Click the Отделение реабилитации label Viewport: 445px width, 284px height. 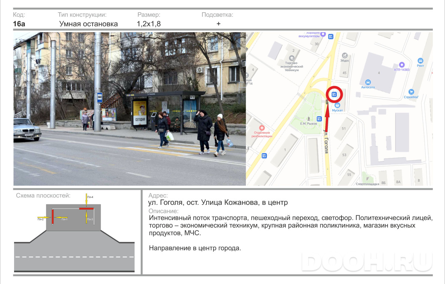coord(262,134)
